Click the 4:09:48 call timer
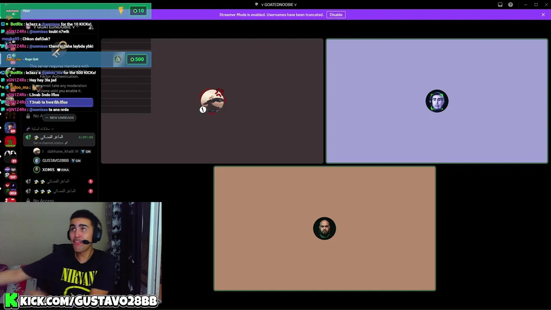The image size is (551, 310). (x=86, y=137)
